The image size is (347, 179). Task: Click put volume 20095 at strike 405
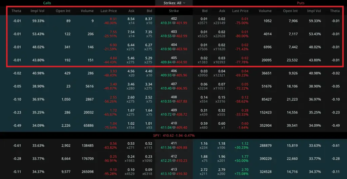(x=266, y=60)
